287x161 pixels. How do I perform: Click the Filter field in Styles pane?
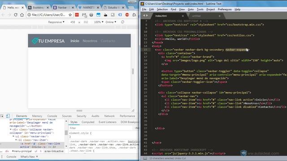(x=100, y=128)
